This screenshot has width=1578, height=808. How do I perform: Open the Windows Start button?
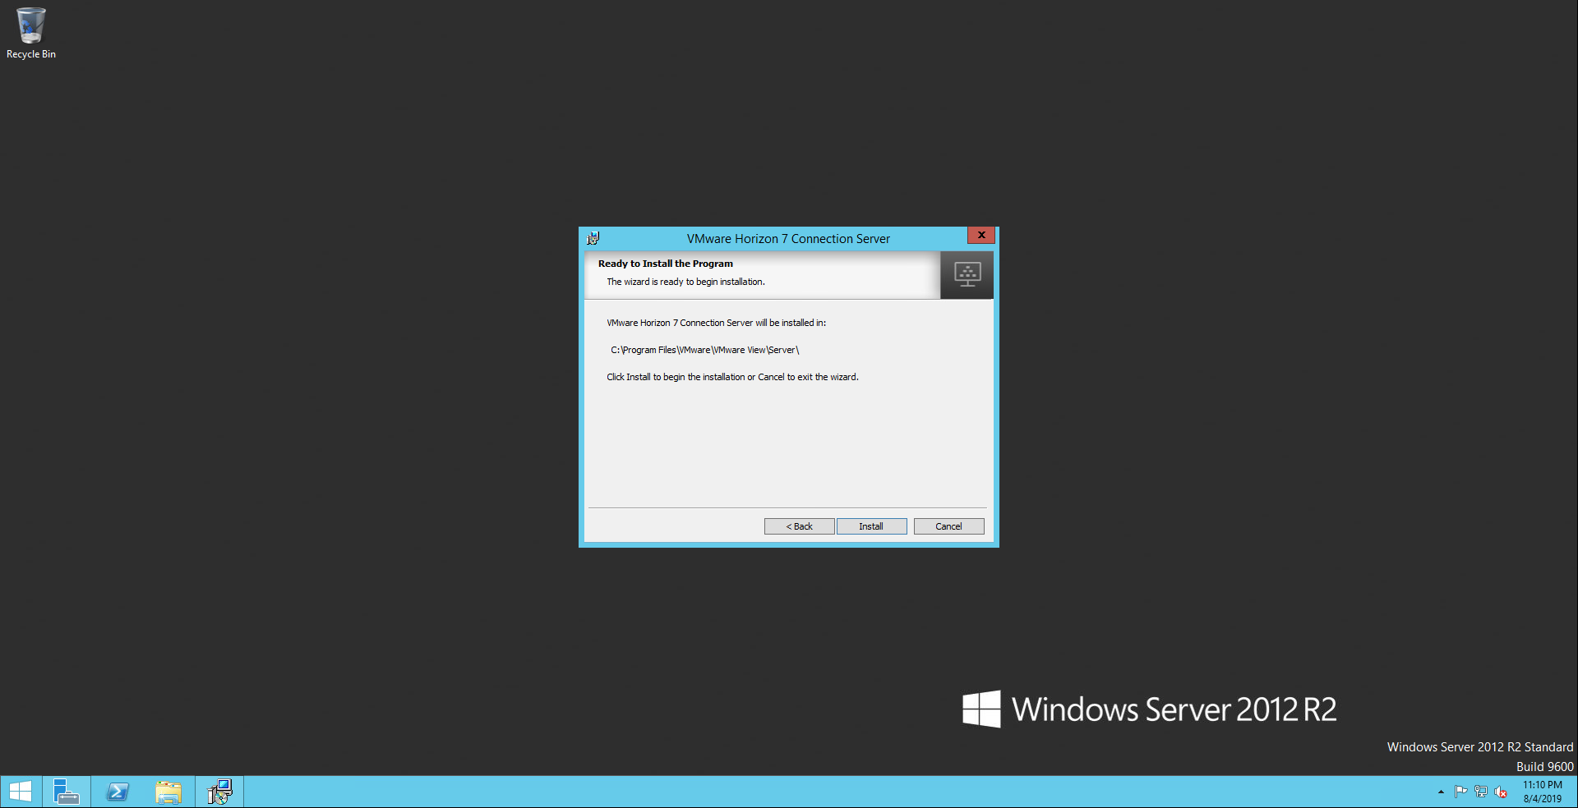coord(20,792)
